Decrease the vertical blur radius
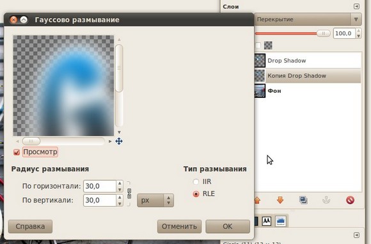 [120, 203]
